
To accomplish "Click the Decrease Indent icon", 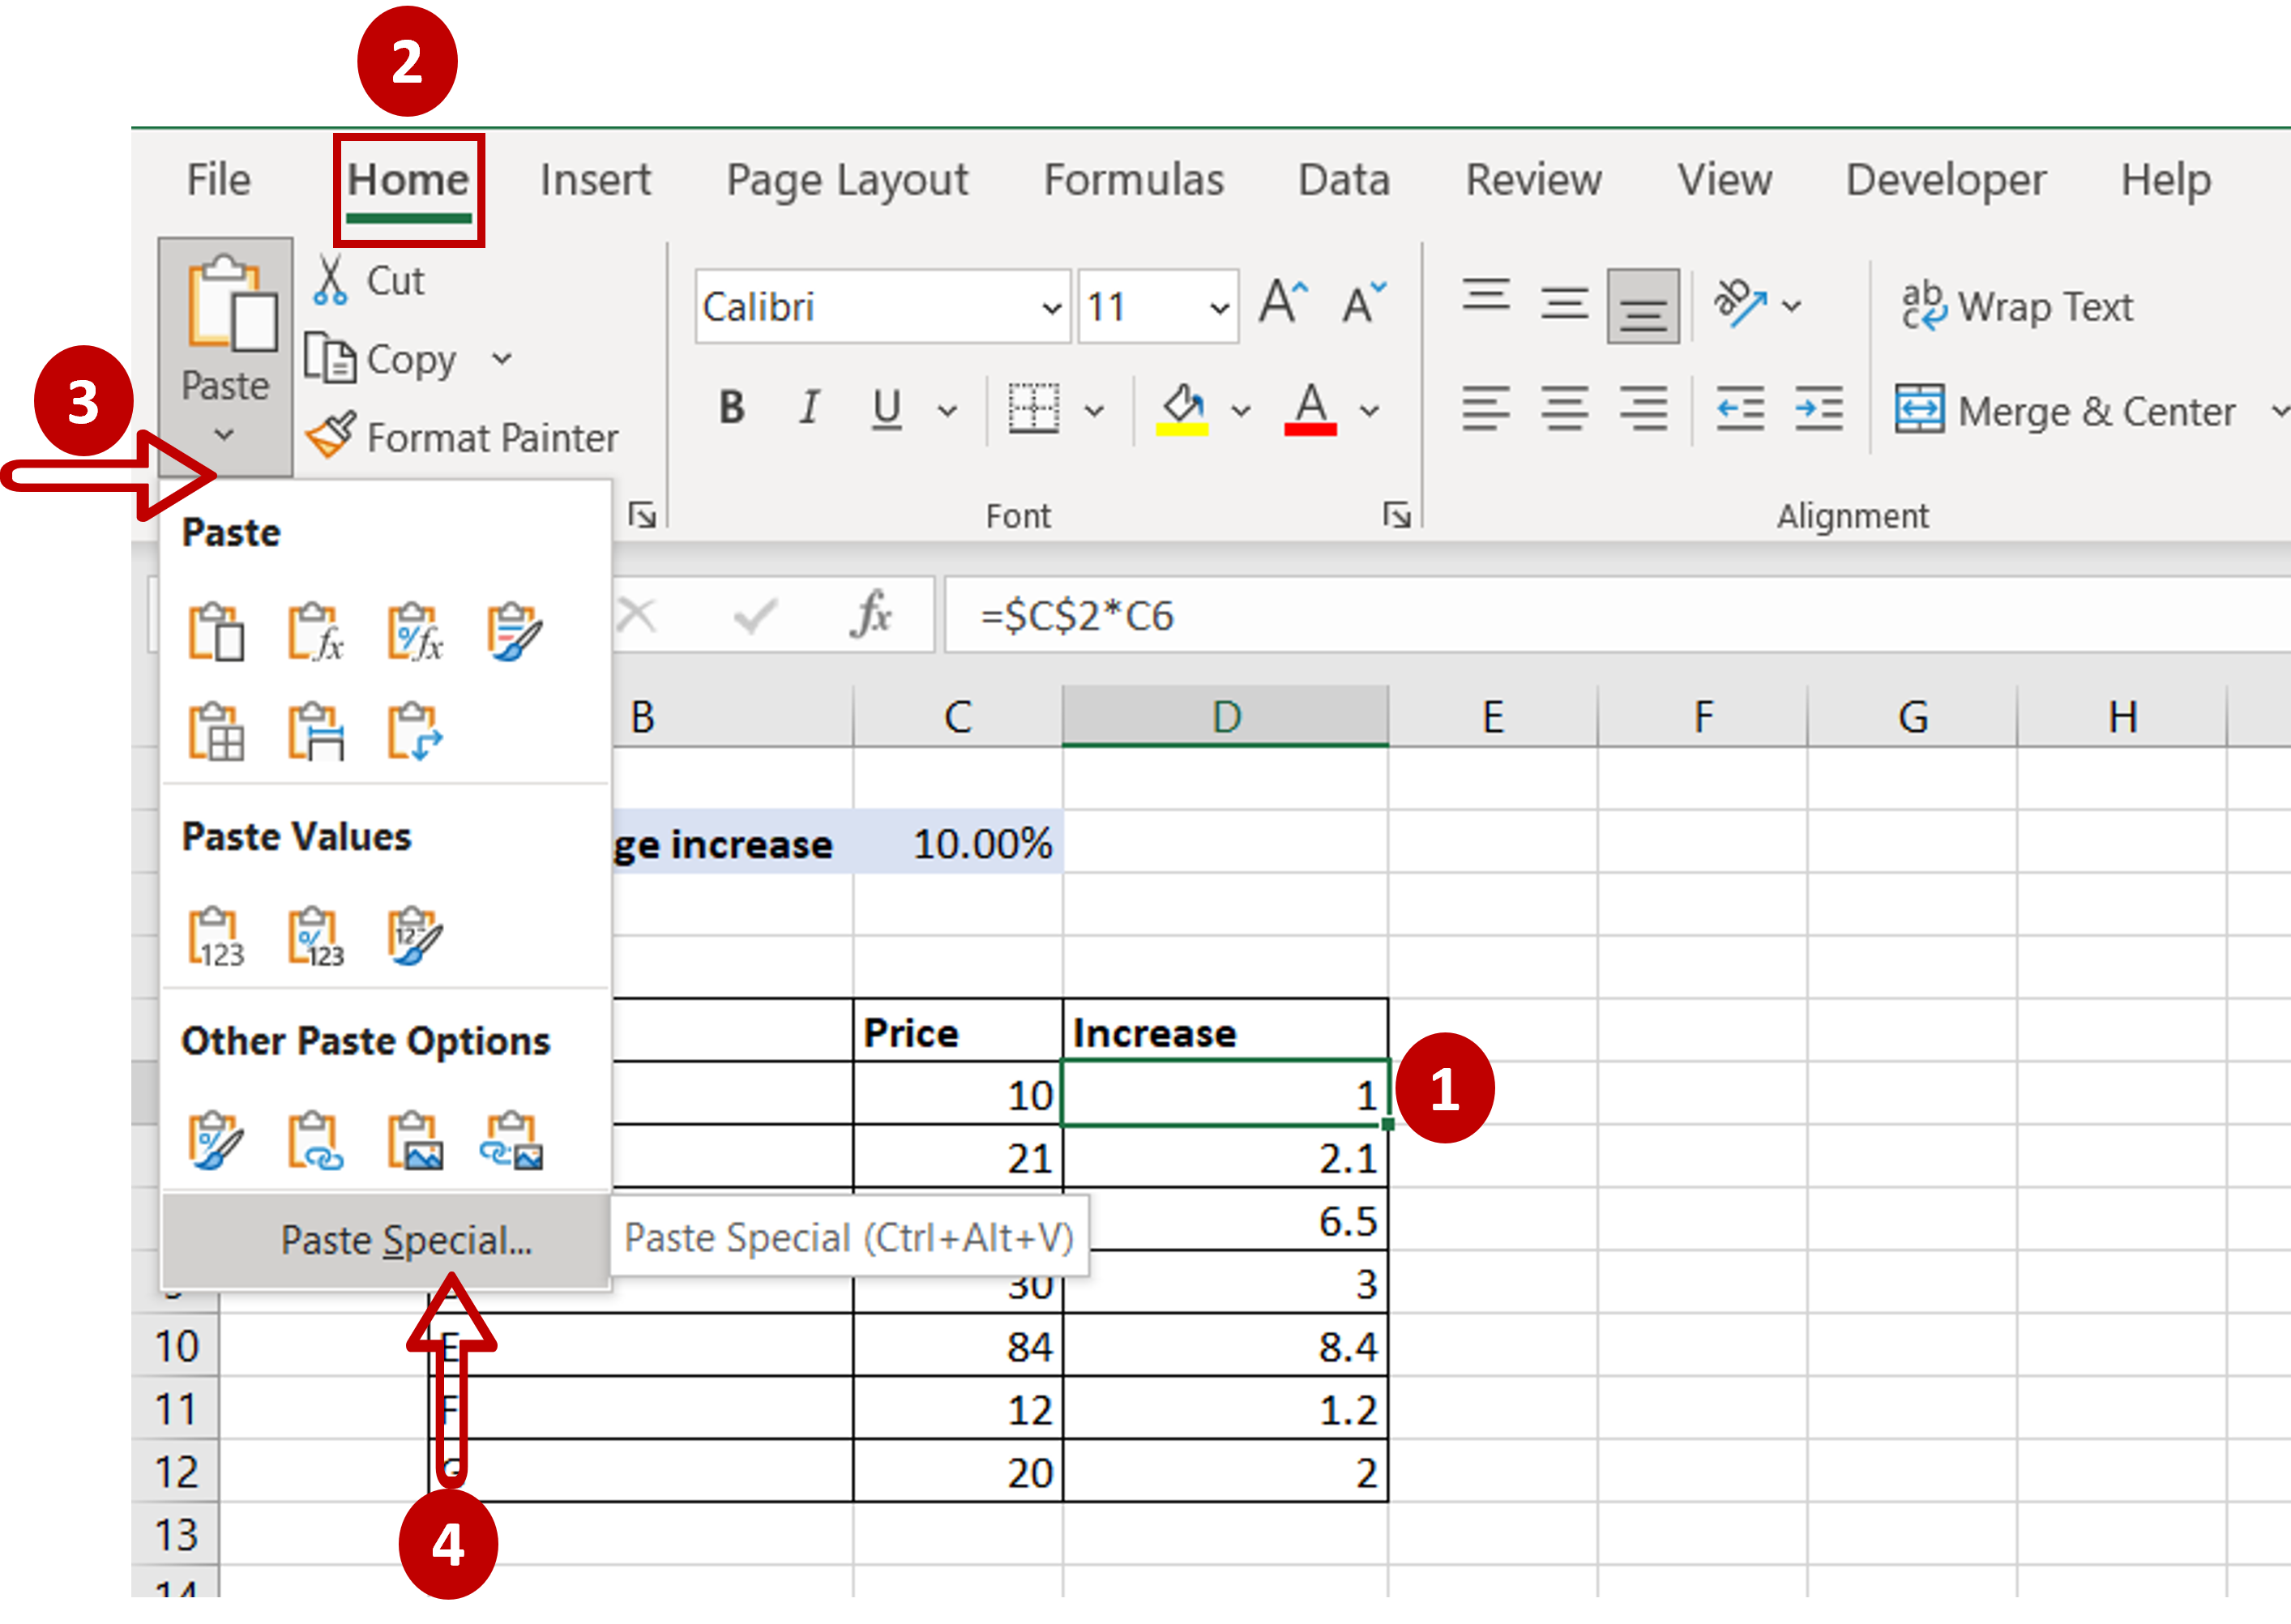I will point(1740,409).
